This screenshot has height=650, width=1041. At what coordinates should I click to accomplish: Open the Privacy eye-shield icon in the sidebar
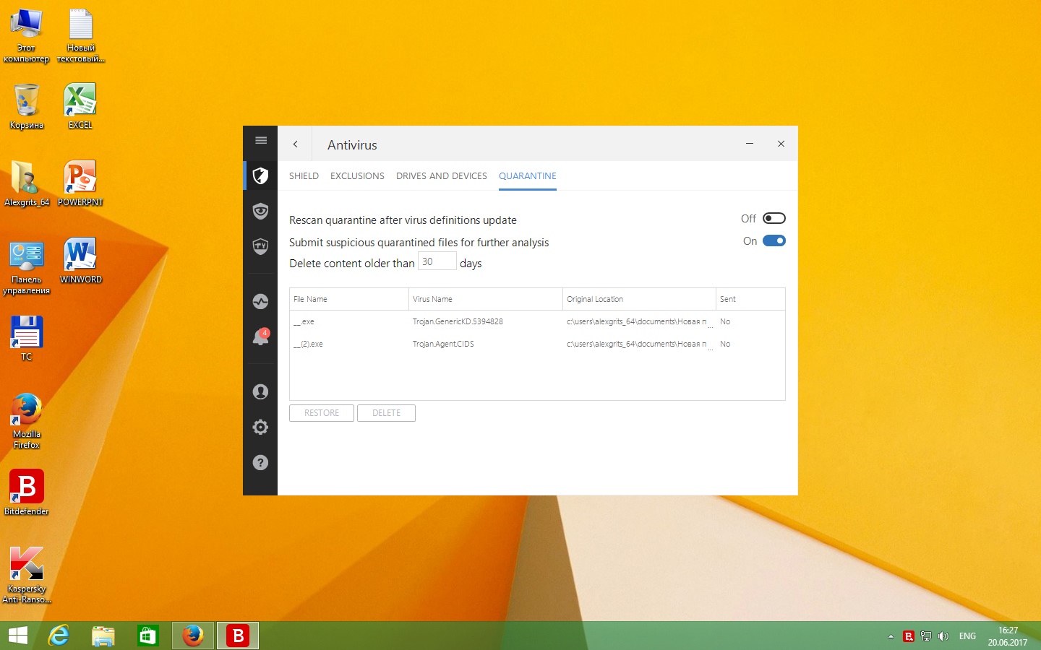point(261,211)
